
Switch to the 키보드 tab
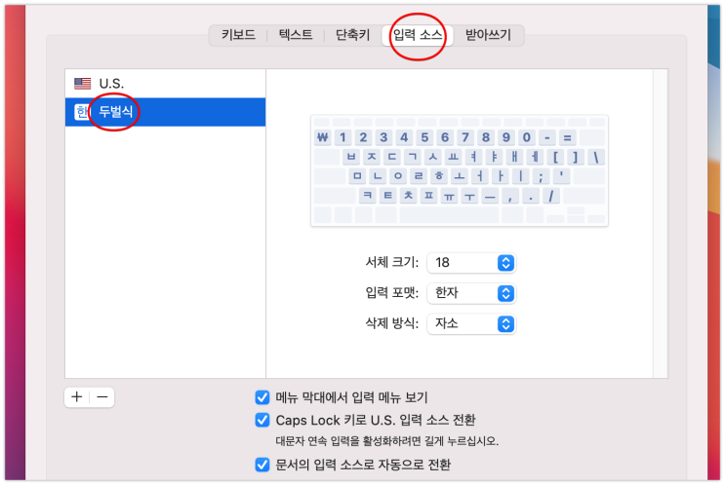click(x=238, y=35)
